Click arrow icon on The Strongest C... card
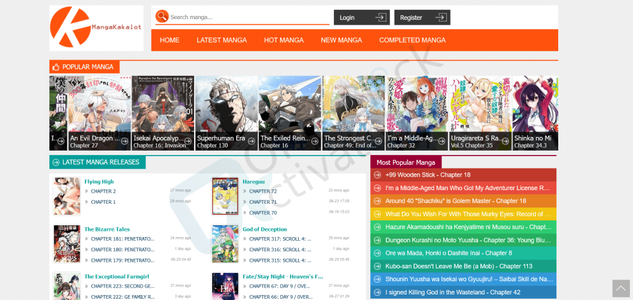Viewport: 633px width, 300px height. tap(378, 141)
